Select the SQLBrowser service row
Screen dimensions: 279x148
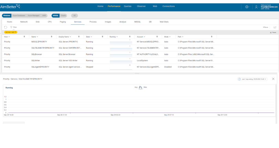point(140,54)
